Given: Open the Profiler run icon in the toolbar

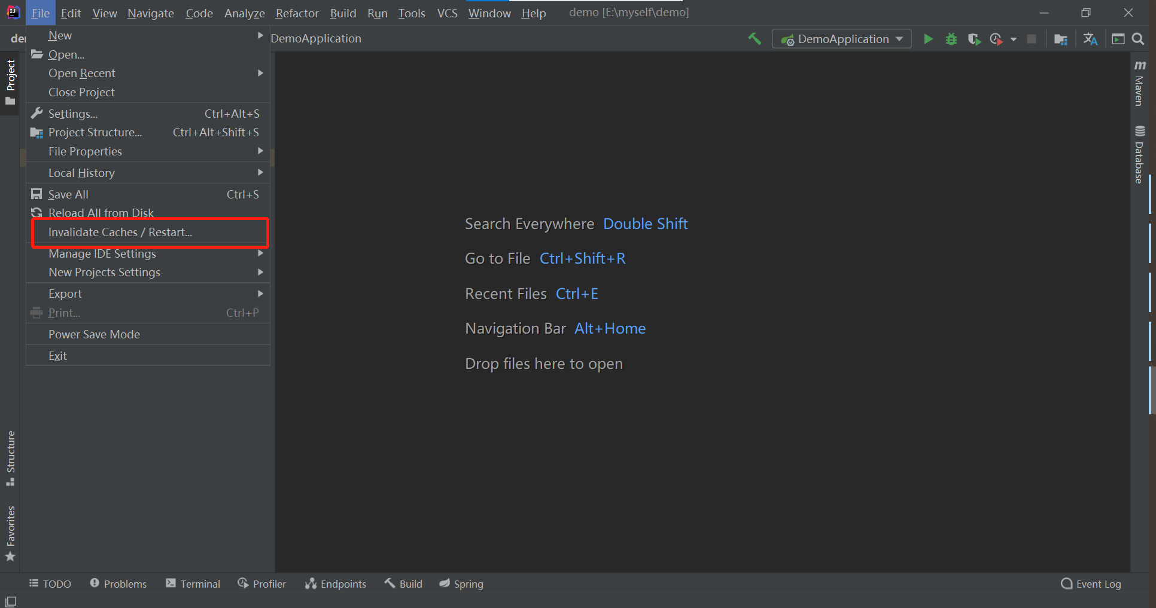Looking at the screenshot, I should pyautogui.click(x=996, y=38).
